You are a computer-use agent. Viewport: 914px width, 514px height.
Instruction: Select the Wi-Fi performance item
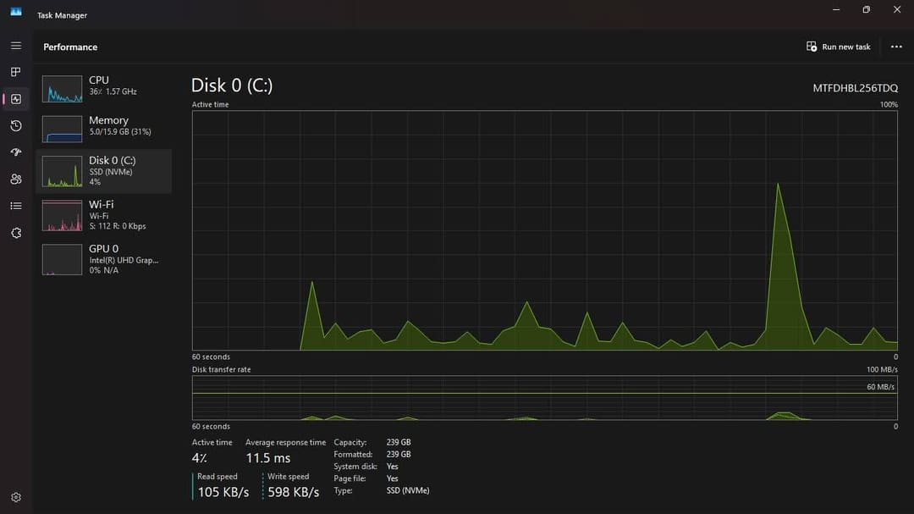104,215
